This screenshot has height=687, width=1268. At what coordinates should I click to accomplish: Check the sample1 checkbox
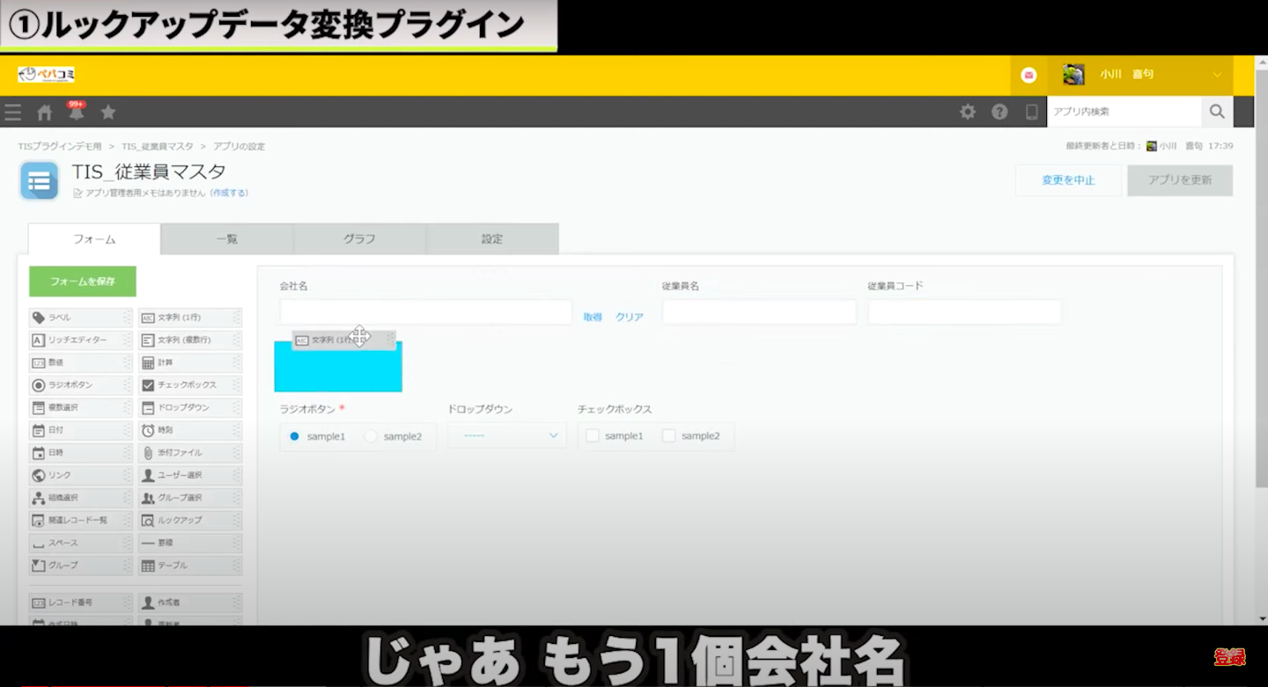[593, 436]
